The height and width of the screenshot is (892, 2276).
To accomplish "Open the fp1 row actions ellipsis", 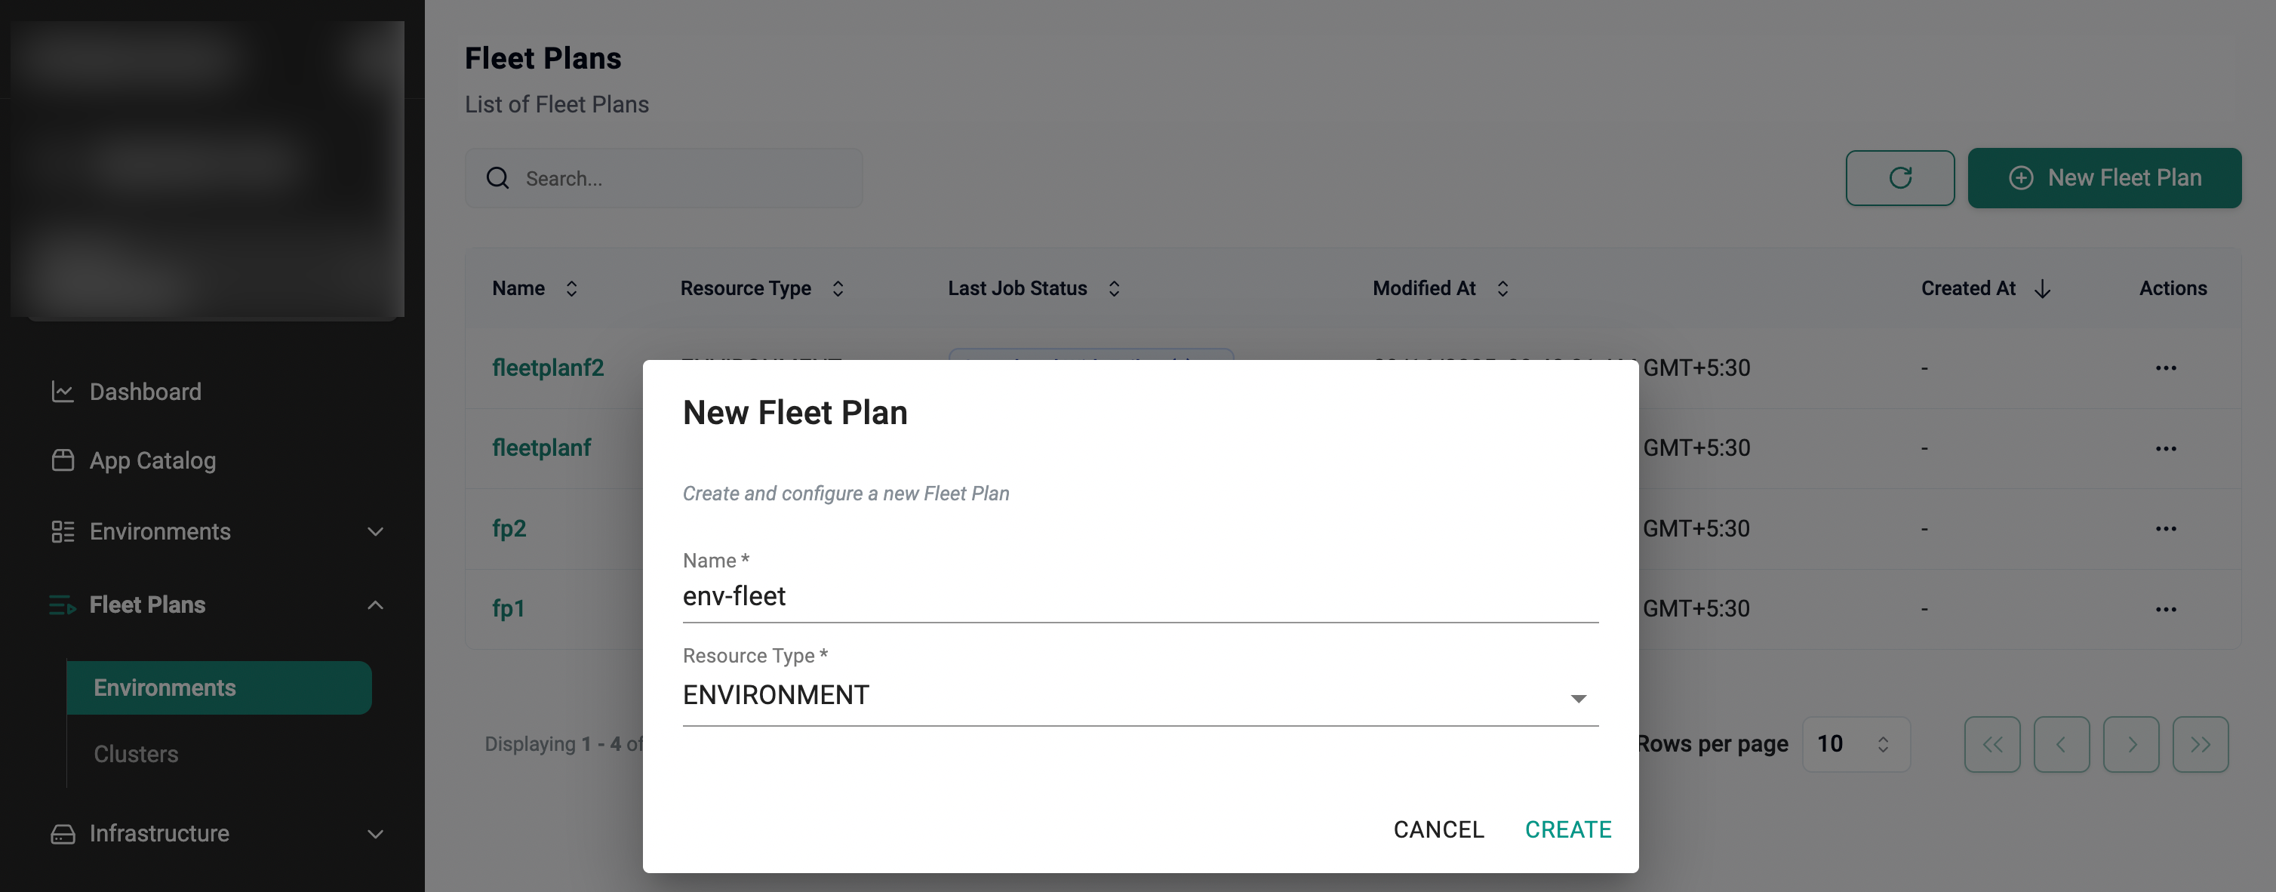I will 2164,608.
